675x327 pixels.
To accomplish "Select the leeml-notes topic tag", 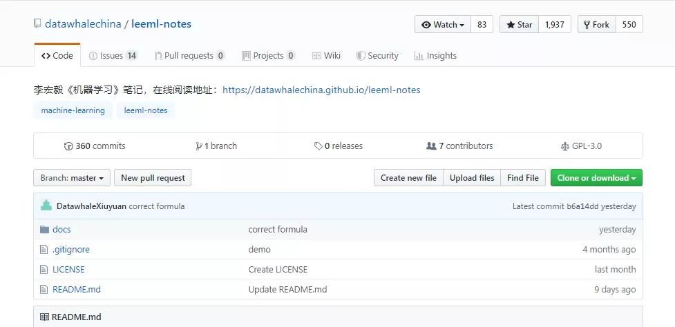I will point(146,110).
